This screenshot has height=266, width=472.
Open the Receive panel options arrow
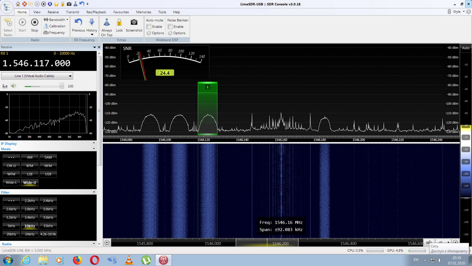[94, 47]
